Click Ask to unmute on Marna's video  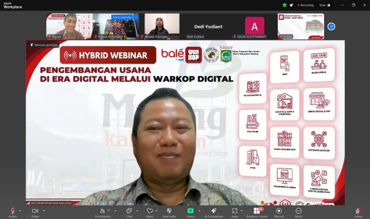[121, 17]
